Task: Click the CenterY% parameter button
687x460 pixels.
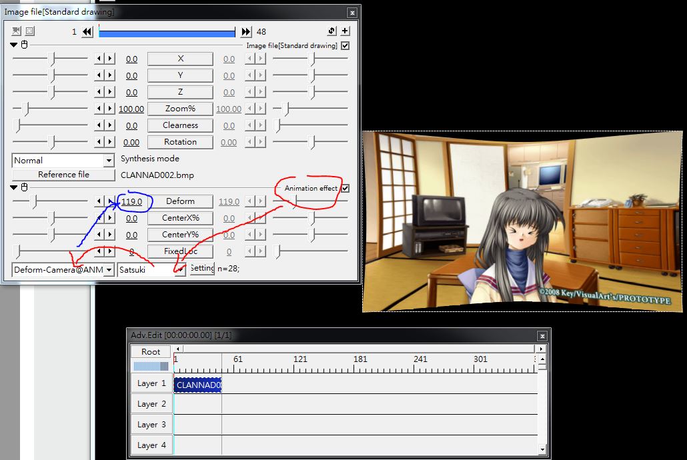Action: 181,235
